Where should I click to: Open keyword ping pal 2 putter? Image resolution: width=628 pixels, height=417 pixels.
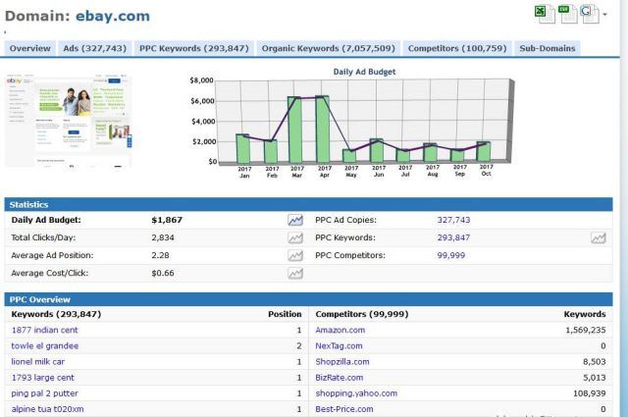[44, 393]
